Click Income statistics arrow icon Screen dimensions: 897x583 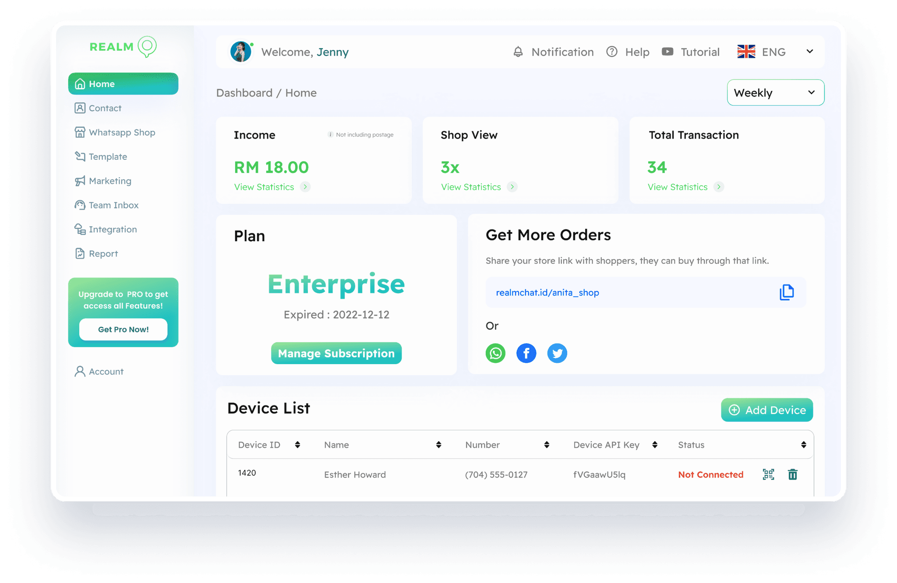[x=305, y=187]
